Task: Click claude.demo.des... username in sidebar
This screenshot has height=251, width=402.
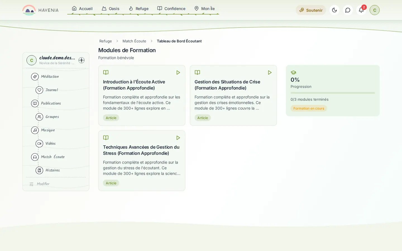Action: pos(57,58)
